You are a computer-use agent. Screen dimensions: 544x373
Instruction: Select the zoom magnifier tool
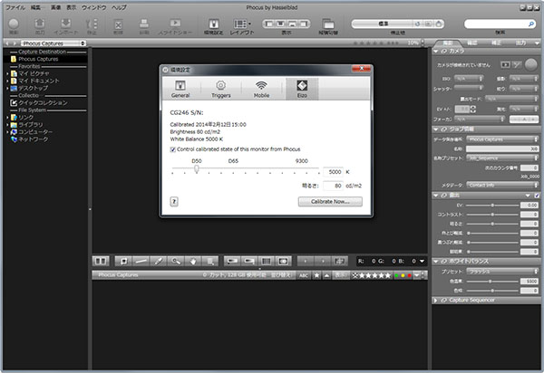coord(175,260)
